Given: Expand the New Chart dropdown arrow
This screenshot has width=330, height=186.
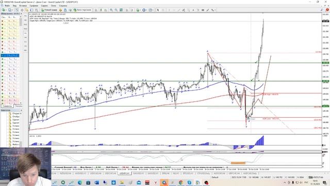Looking at the screenshot, I should point(6,10).
